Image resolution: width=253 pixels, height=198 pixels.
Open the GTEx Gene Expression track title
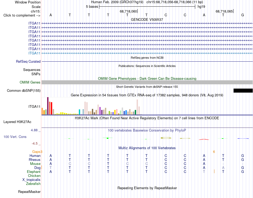147,95
